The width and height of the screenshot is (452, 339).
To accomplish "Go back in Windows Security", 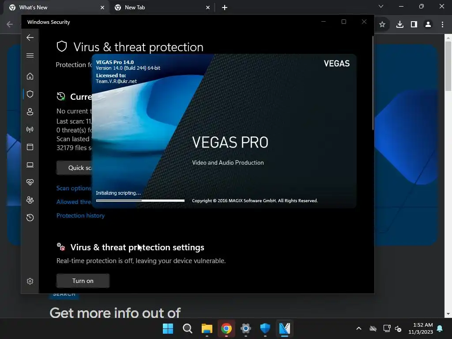I will click(x=30, y=38).
